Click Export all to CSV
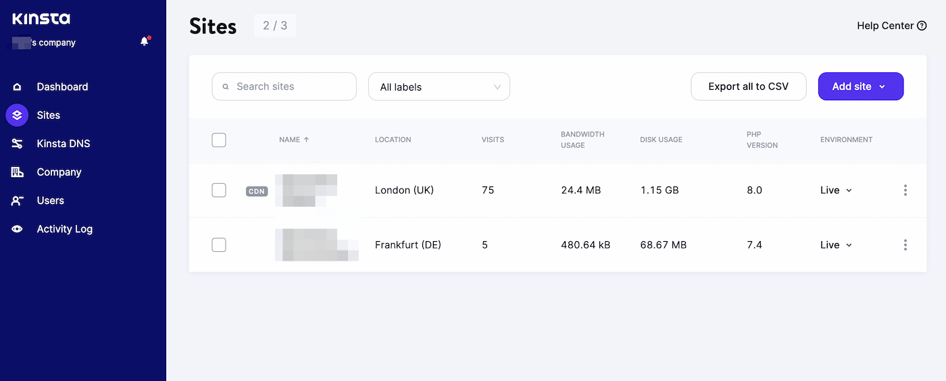The image size is (946, 381). (748, 86)
